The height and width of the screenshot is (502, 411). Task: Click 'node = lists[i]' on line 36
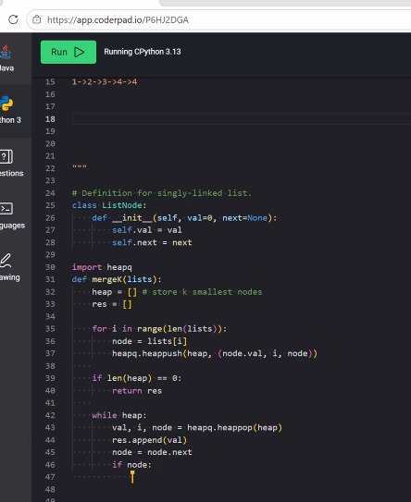(x=149, y=341)
